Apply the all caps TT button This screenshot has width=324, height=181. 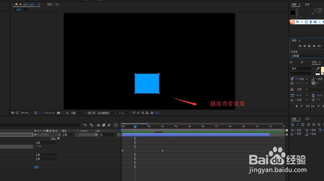pyautogui.click(x=307, y=106)
